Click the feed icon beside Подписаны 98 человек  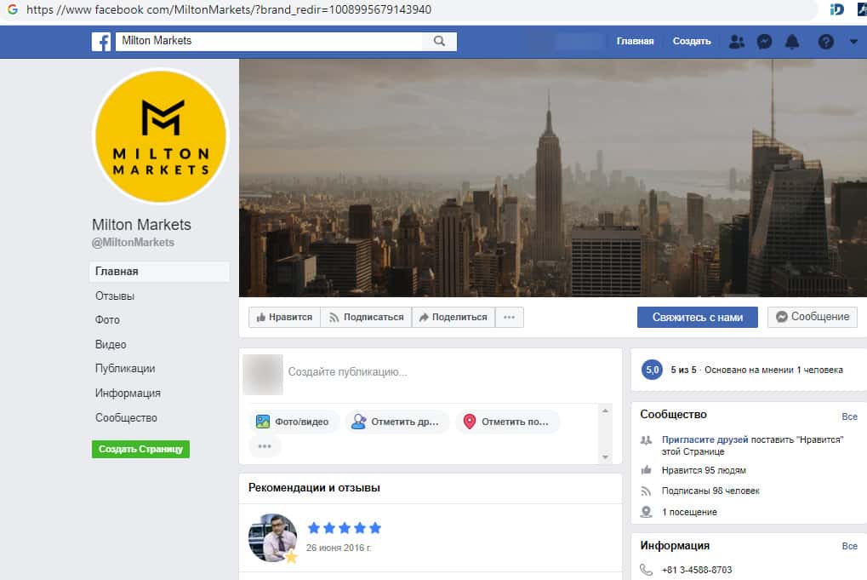click(646, 491)
